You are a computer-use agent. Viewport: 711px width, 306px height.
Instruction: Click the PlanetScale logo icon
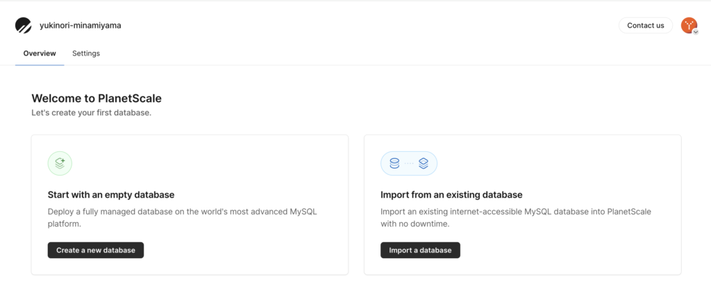click(x=24, y=26)
